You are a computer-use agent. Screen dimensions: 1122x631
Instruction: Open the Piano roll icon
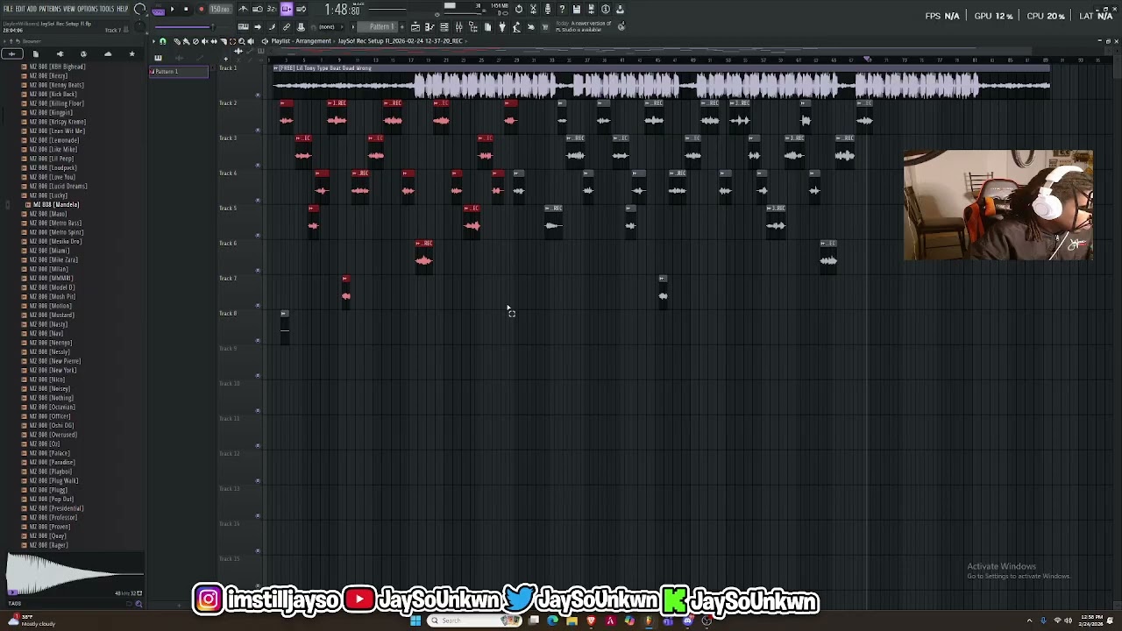click(430, 26)
